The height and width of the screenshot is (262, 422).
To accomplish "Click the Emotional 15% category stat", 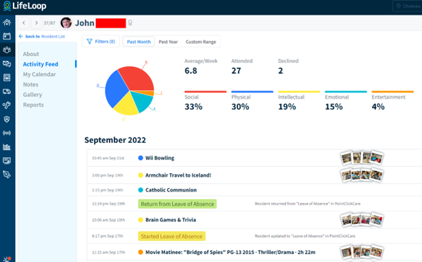I will point(346,101).
